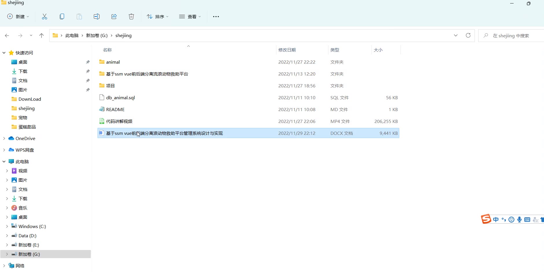Click the Share icon in toolbar
The height and width of the screenshot is (272, 544).
[x=114, y=16]
